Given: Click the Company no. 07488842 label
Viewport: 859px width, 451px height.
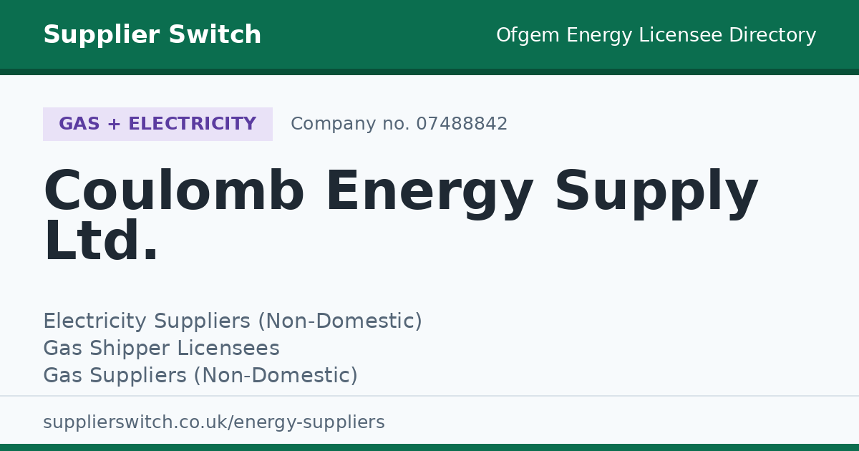Looking at the screenshot, I should click(399, 124).
